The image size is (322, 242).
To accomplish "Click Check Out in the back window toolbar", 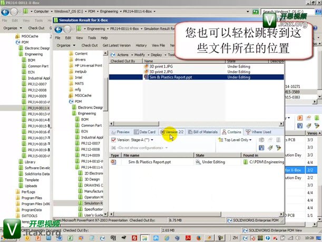I will tap(36, 28).
